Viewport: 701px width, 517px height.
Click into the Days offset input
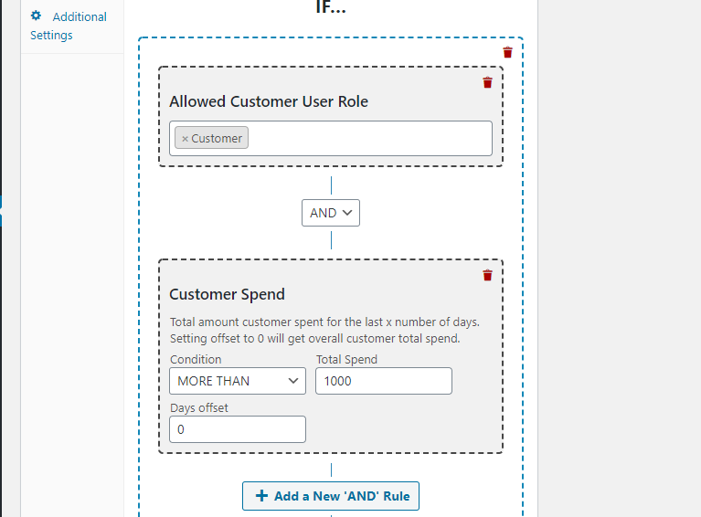pyautogui.click(x=237, y=429)
